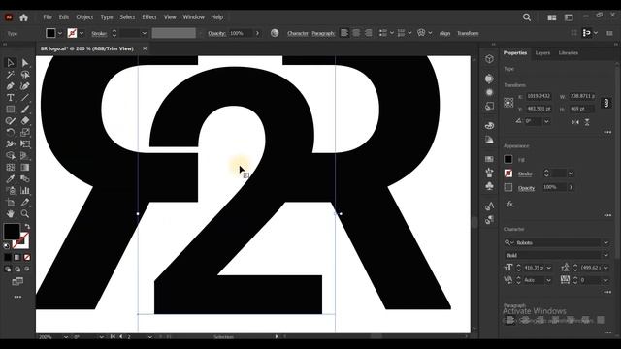Flip along vertical axis in Transform
The height and width of the screenshot is (349, 621).
click(x=587, y=122)
